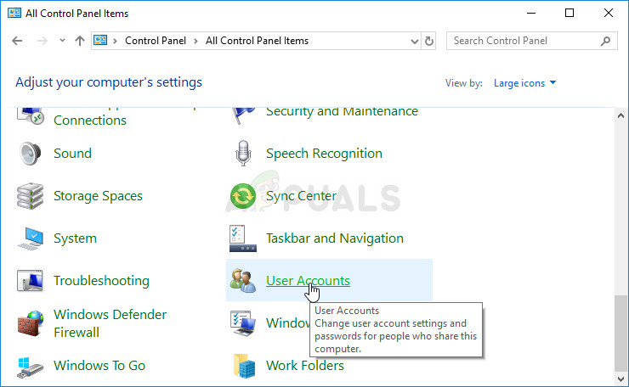
Task: Maximize the Control Panel window
Action: point(569,13)
